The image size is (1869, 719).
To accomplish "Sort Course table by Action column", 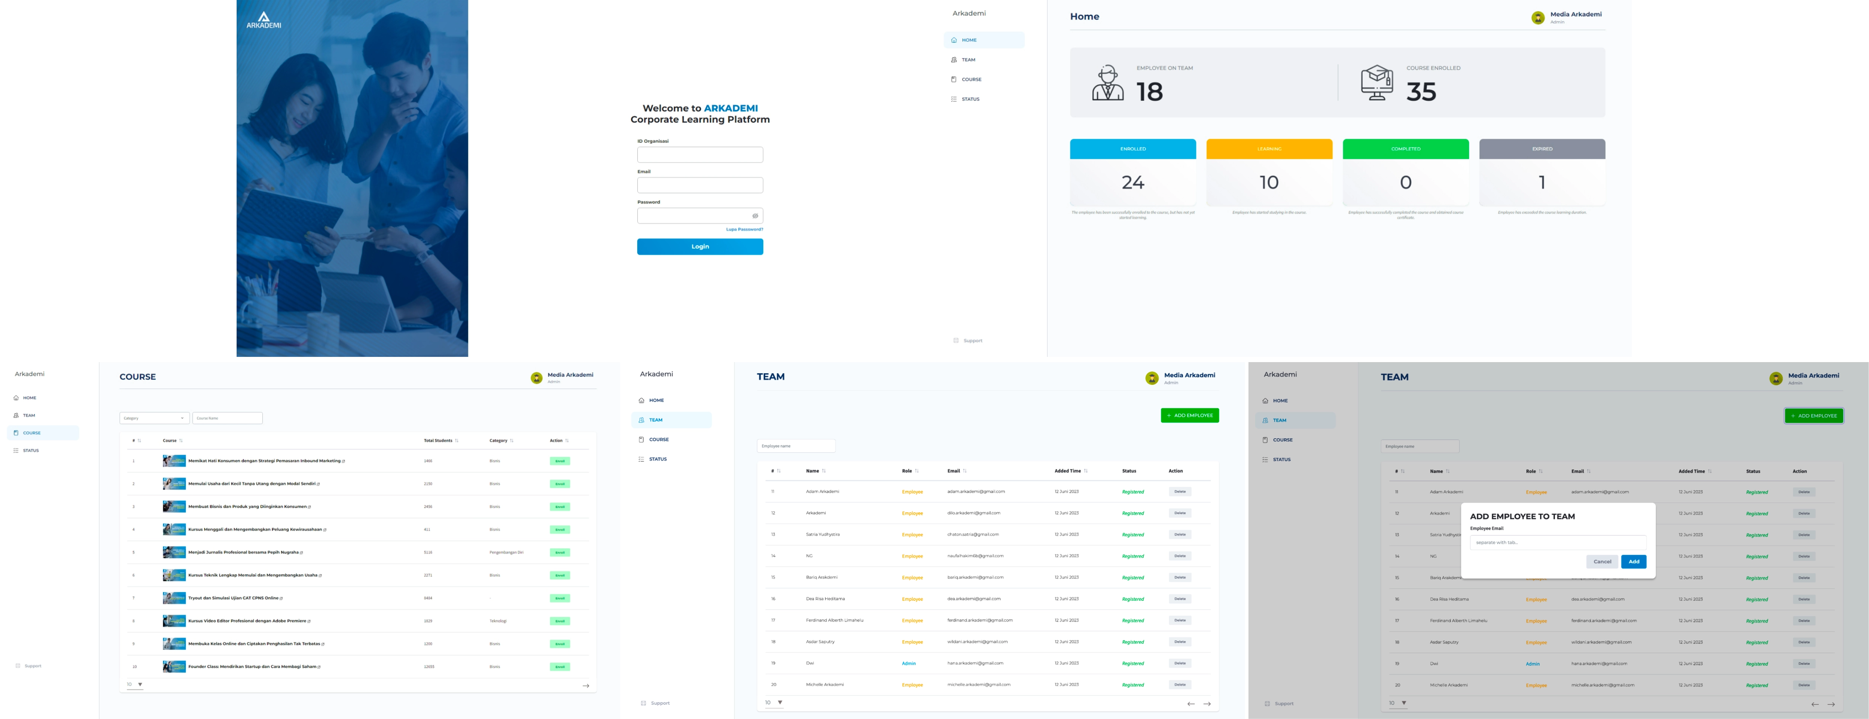I will point(567,441).
